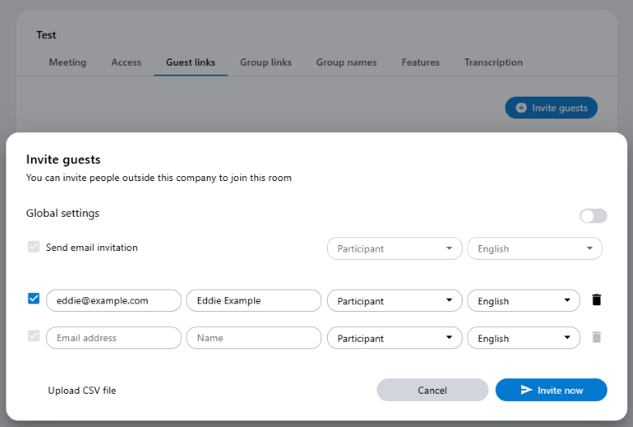This screenshot has height=427, width=633.
Task: Click the trash icon on the empty row
Action: click(596, 337)
